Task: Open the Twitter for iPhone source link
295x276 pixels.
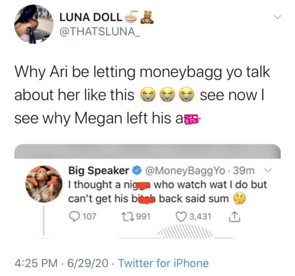Action: click(x=163, y=263)
